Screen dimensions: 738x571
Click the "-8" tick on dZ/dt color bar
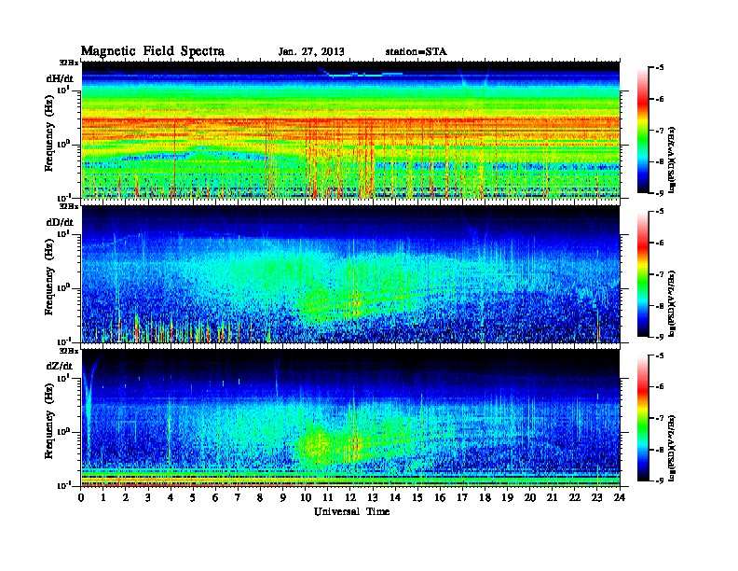660,450
